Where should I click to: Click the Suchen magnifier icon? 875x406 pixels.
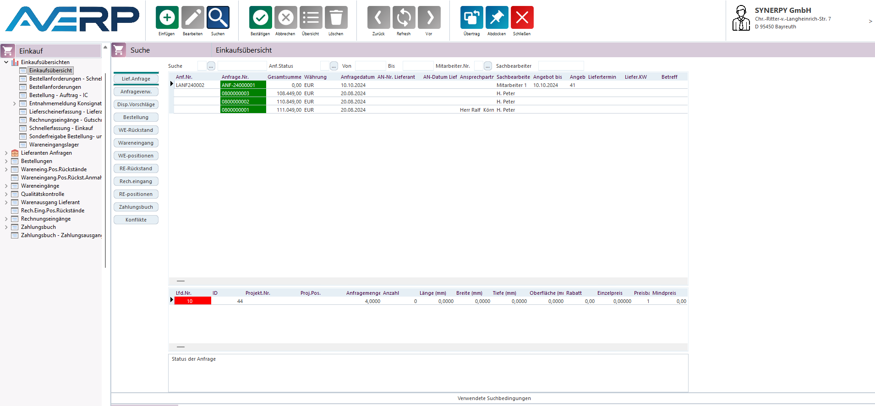(x=218, y=18)
